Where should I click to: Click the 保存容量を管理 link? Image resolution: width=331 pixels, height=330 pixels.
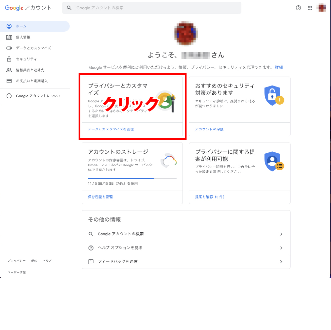coord(100,197)
